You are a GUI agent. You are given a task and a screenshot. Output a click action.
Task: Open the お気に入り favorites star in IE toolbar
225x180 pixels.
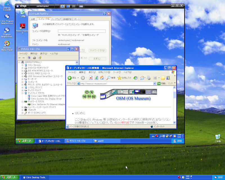[x=124, y=78]
